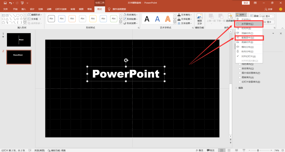Click the 共享 share button

(268, 9)
